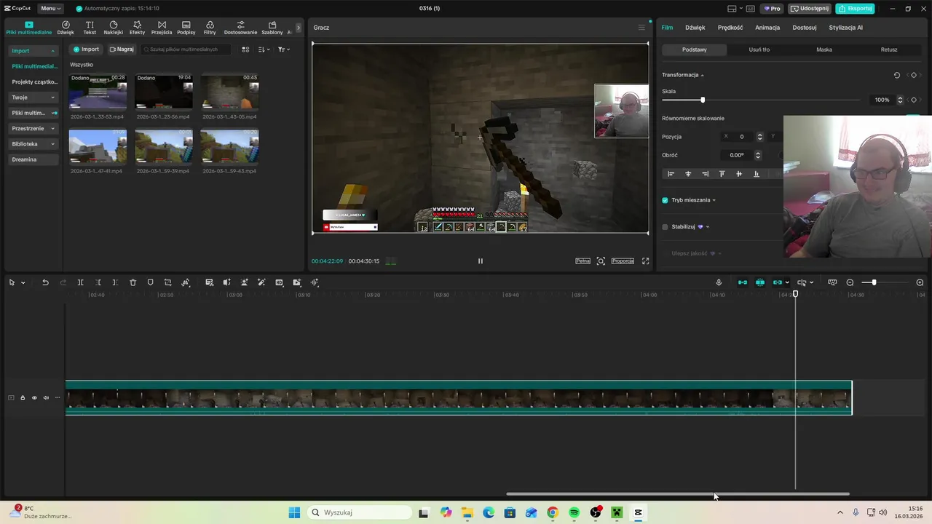Click the Import media button

86,49
